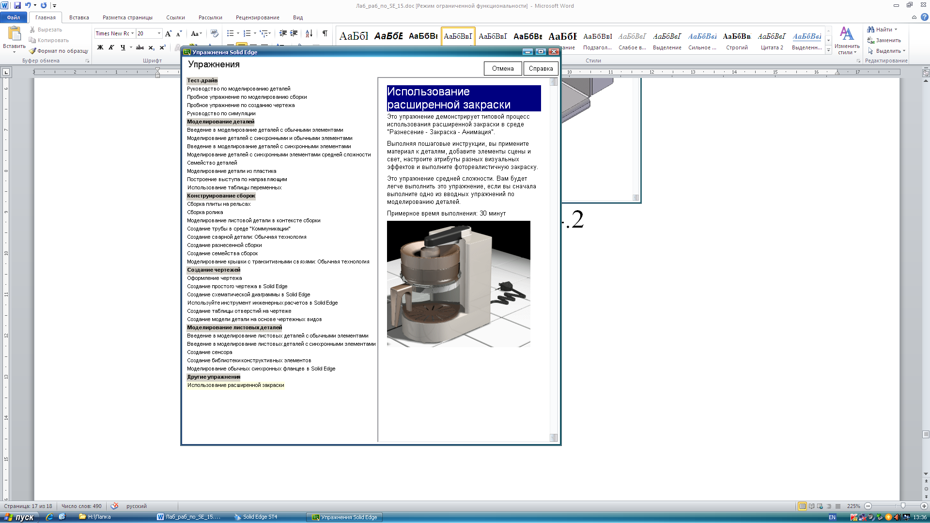Click the Draft view icon in status bar
This screenshot has width=930, height=523.
coord(838,506)
